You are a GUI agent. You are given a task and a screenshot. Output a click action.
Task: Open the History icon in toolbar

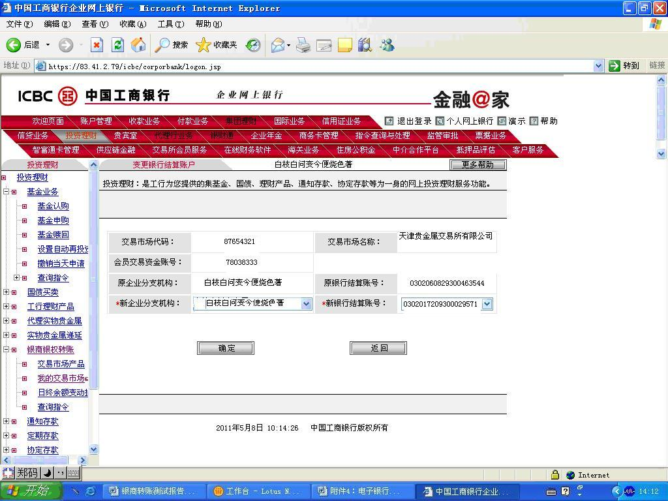point(253,45)
